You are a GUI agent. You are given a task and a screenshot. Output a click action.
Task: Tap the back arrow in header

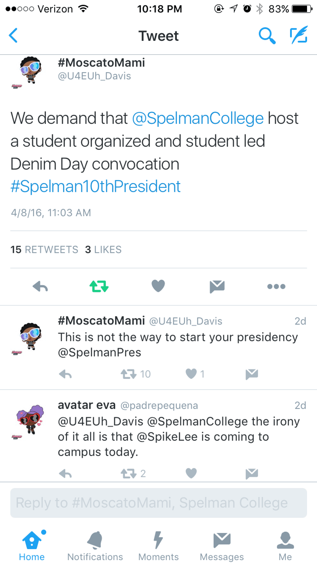click(14, 35)
